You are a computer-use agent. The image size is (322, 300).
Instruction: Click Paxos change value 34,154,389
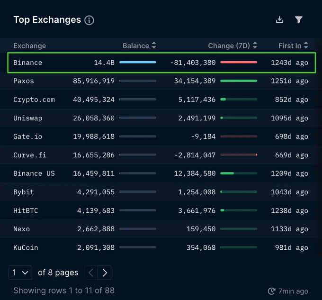195,81
